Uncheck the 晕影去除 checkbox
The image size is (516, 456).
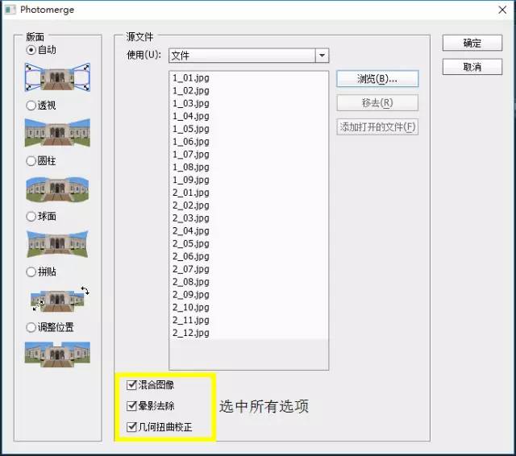(131, 405)
